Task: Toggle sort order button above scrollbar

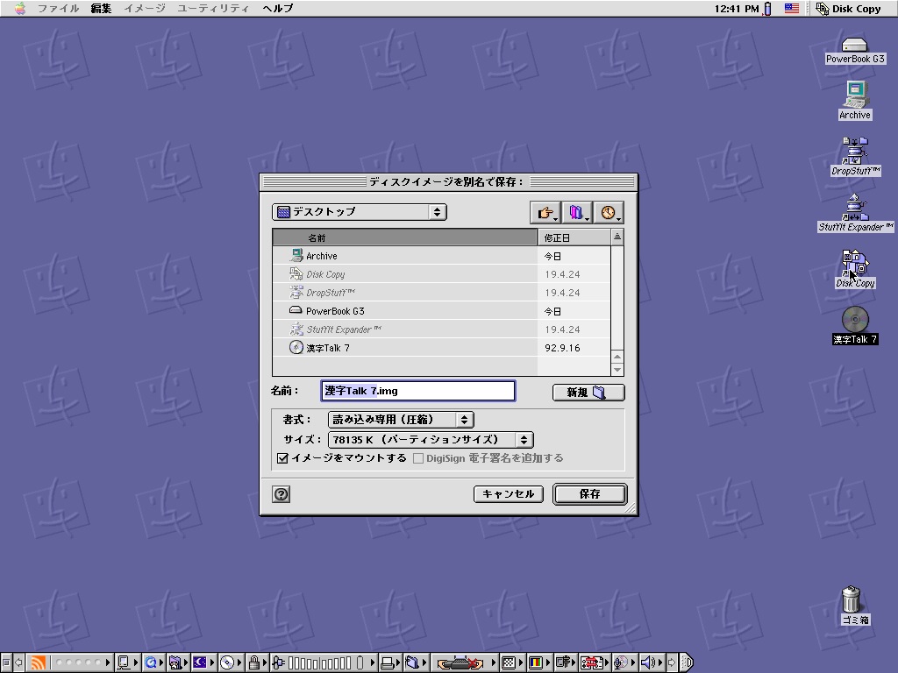Action: pos(616,237)
